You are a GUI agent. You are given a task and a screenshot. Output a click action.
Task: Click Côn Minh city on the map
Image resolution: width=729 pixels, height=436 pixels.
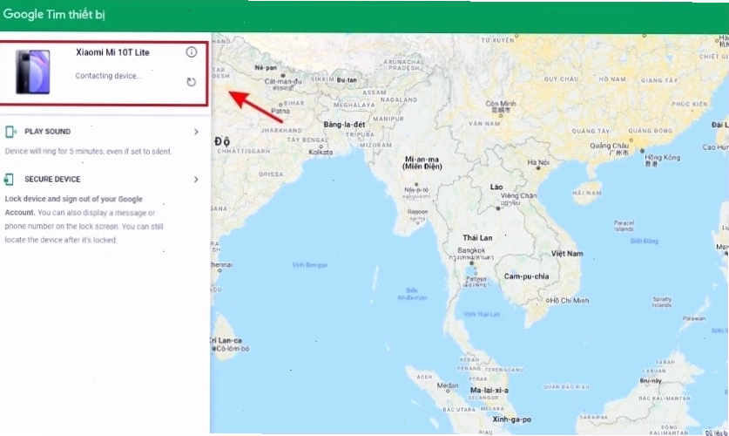(x=501, y=103)
